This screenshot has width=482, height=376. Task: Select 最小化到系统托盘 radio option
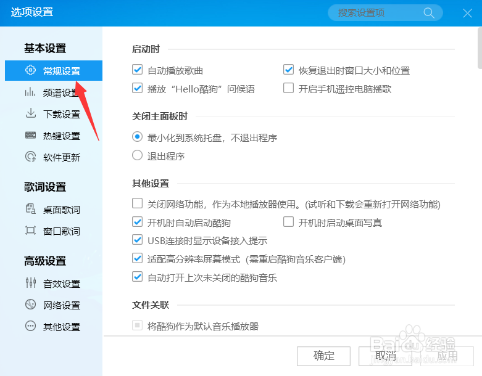(x=137, y=137)
